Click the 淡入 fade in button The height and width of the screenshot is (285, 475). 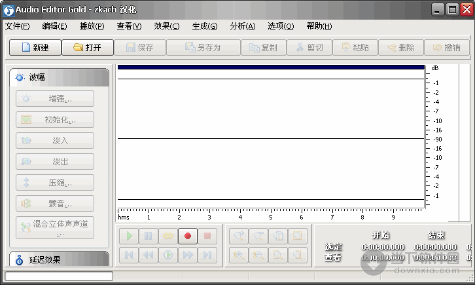(55, 141)
